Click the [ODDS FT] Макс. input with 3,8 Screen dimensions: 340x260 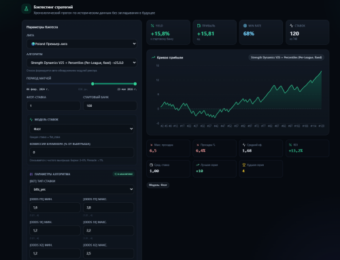(x=108, y=208)
